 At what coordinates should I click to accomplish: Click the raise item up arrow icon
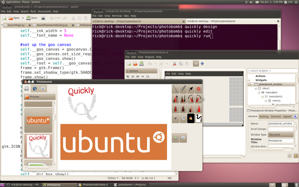(x=175, y=99)
